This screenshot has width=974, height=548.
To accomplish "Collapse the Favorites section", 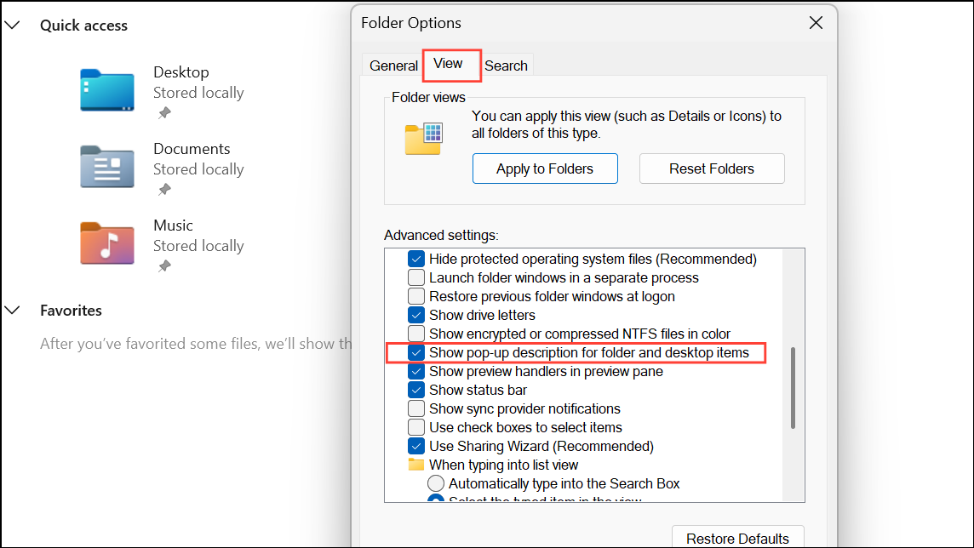I will 13,310.
